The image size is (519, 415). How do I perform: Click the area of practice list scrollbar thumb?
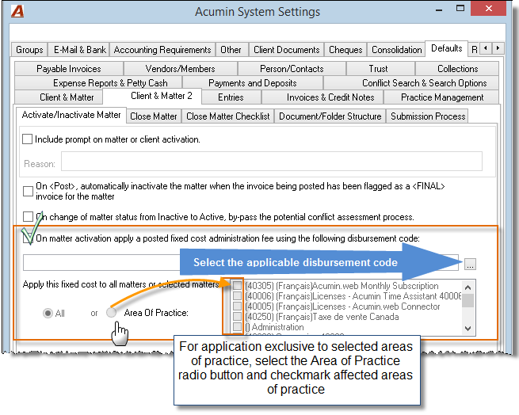467,300
